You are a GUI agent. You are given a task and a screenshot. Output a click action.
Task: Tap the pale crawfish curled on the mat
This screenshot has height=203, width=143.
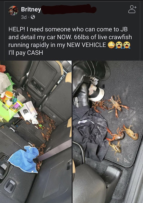[131, 133]
